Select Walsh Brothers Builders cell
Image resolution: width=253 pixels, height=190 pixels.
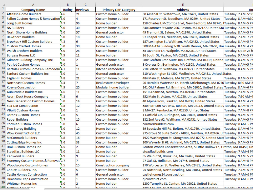[x=33, y=51]
